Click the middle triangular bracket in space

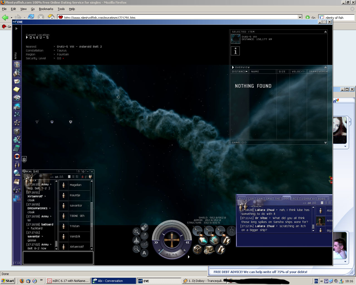52,122
